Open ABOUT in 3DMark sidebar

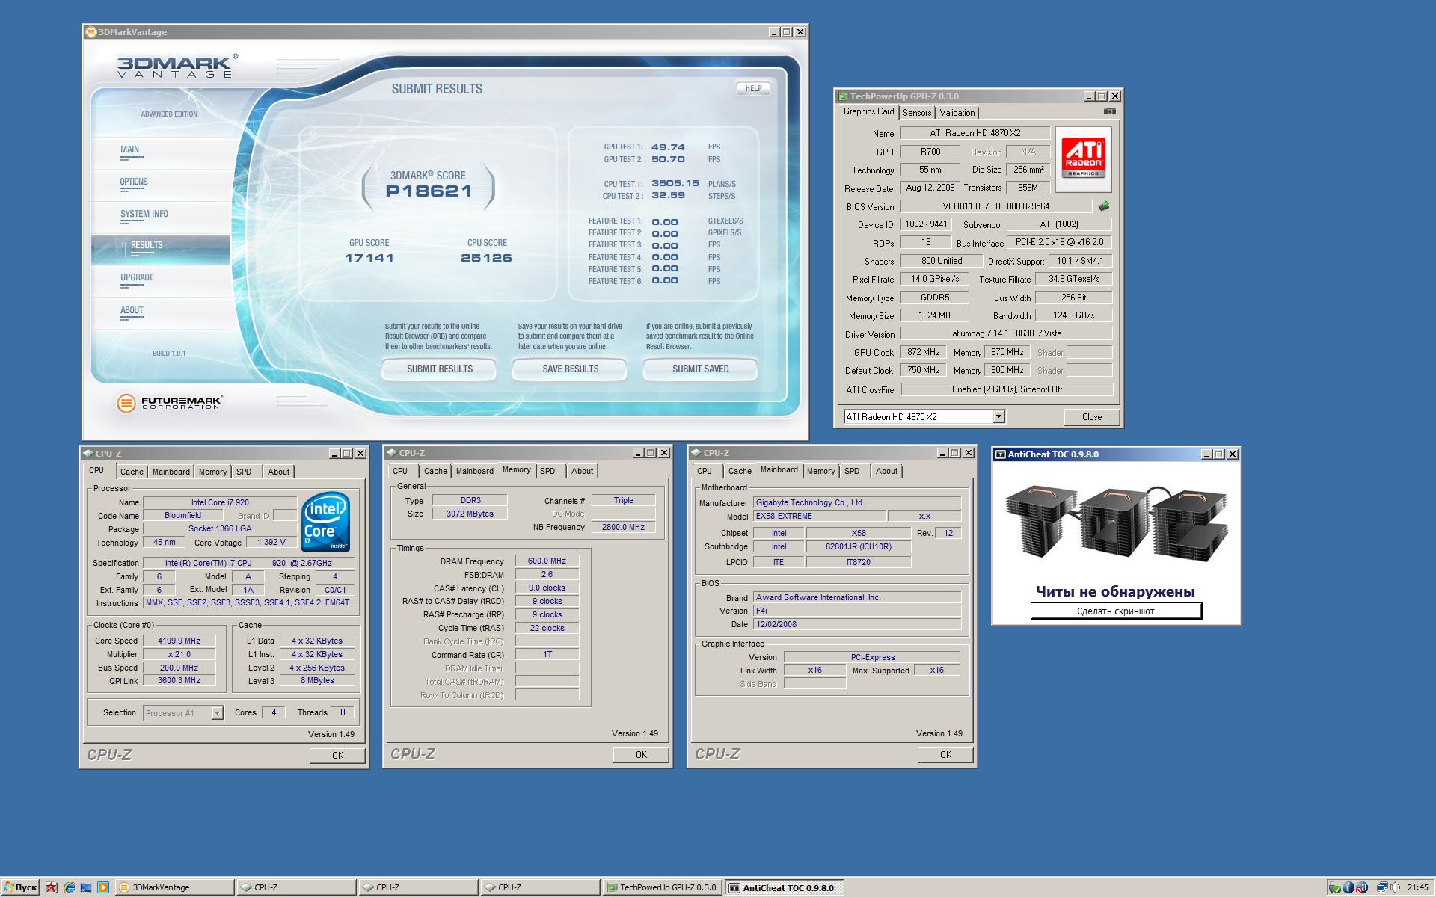click(161, 312)
